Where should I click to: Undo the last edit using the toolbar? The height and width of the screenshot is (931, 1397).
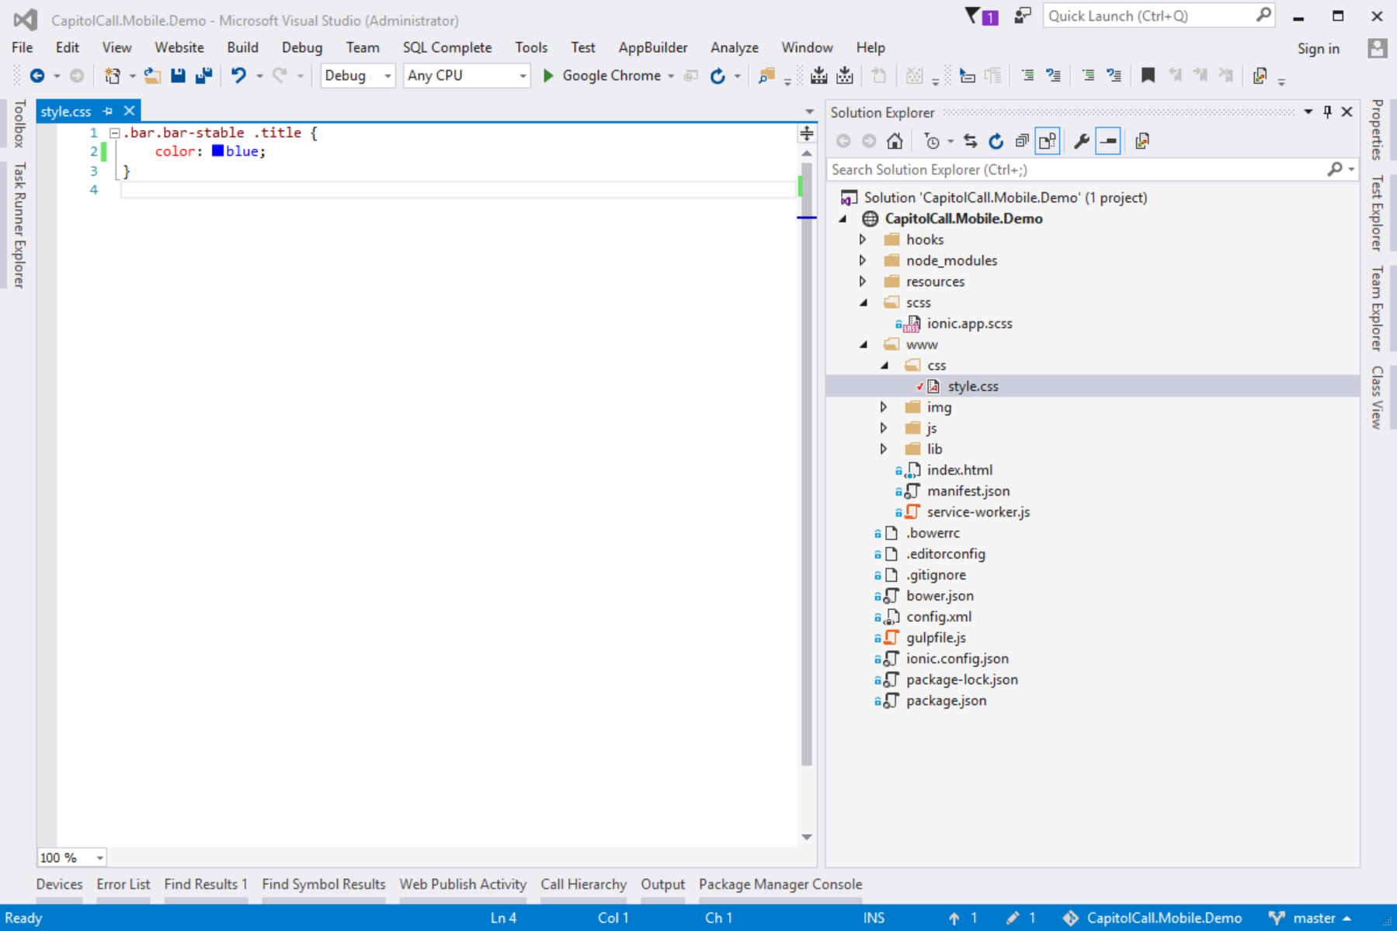[x=238, y=75]
